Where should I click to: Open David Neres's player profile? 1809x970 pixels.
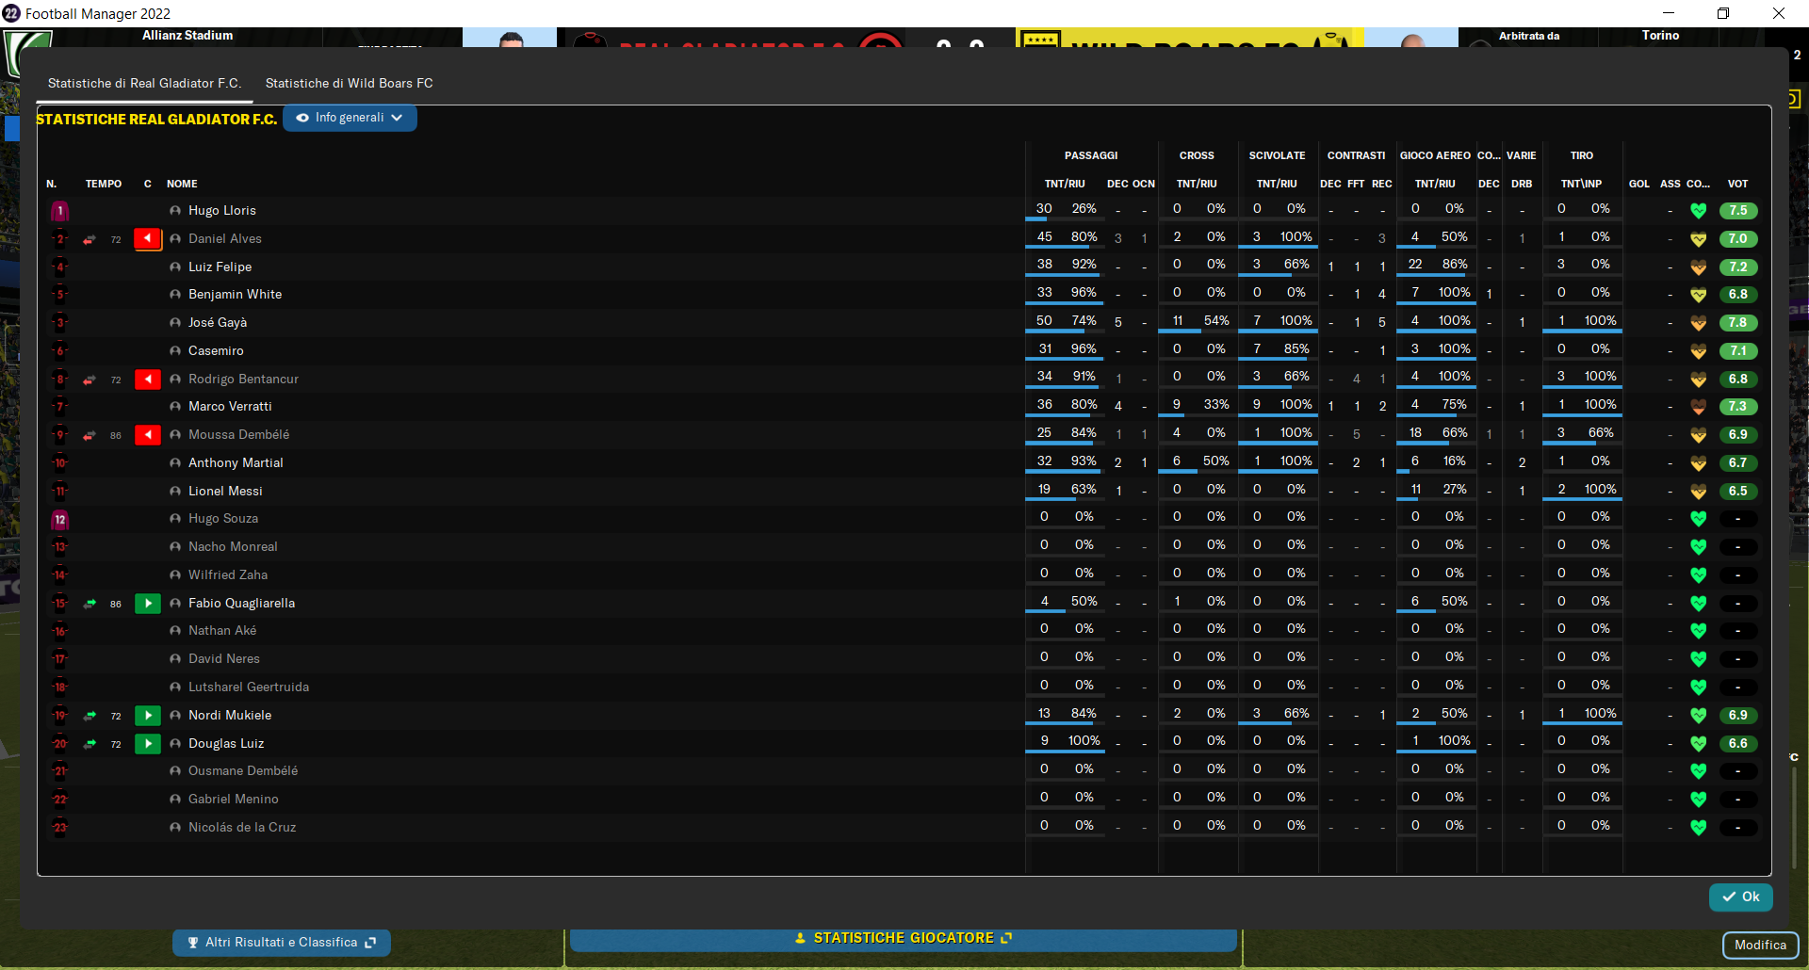click(x=224, y=659)
